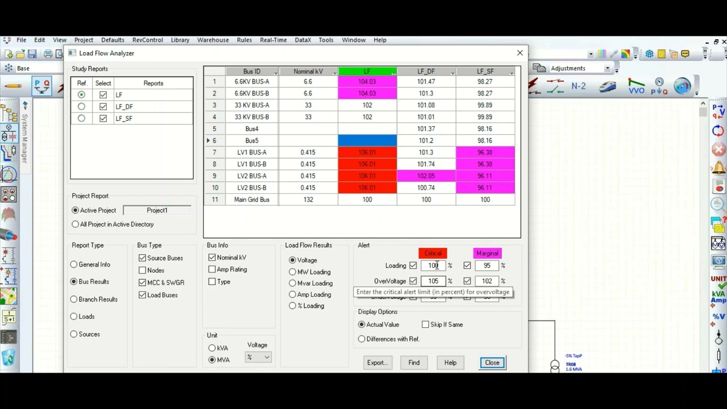The image size is (727, 409).
Task: Enable the Nodes bus type checkbox
Action: 142,270
